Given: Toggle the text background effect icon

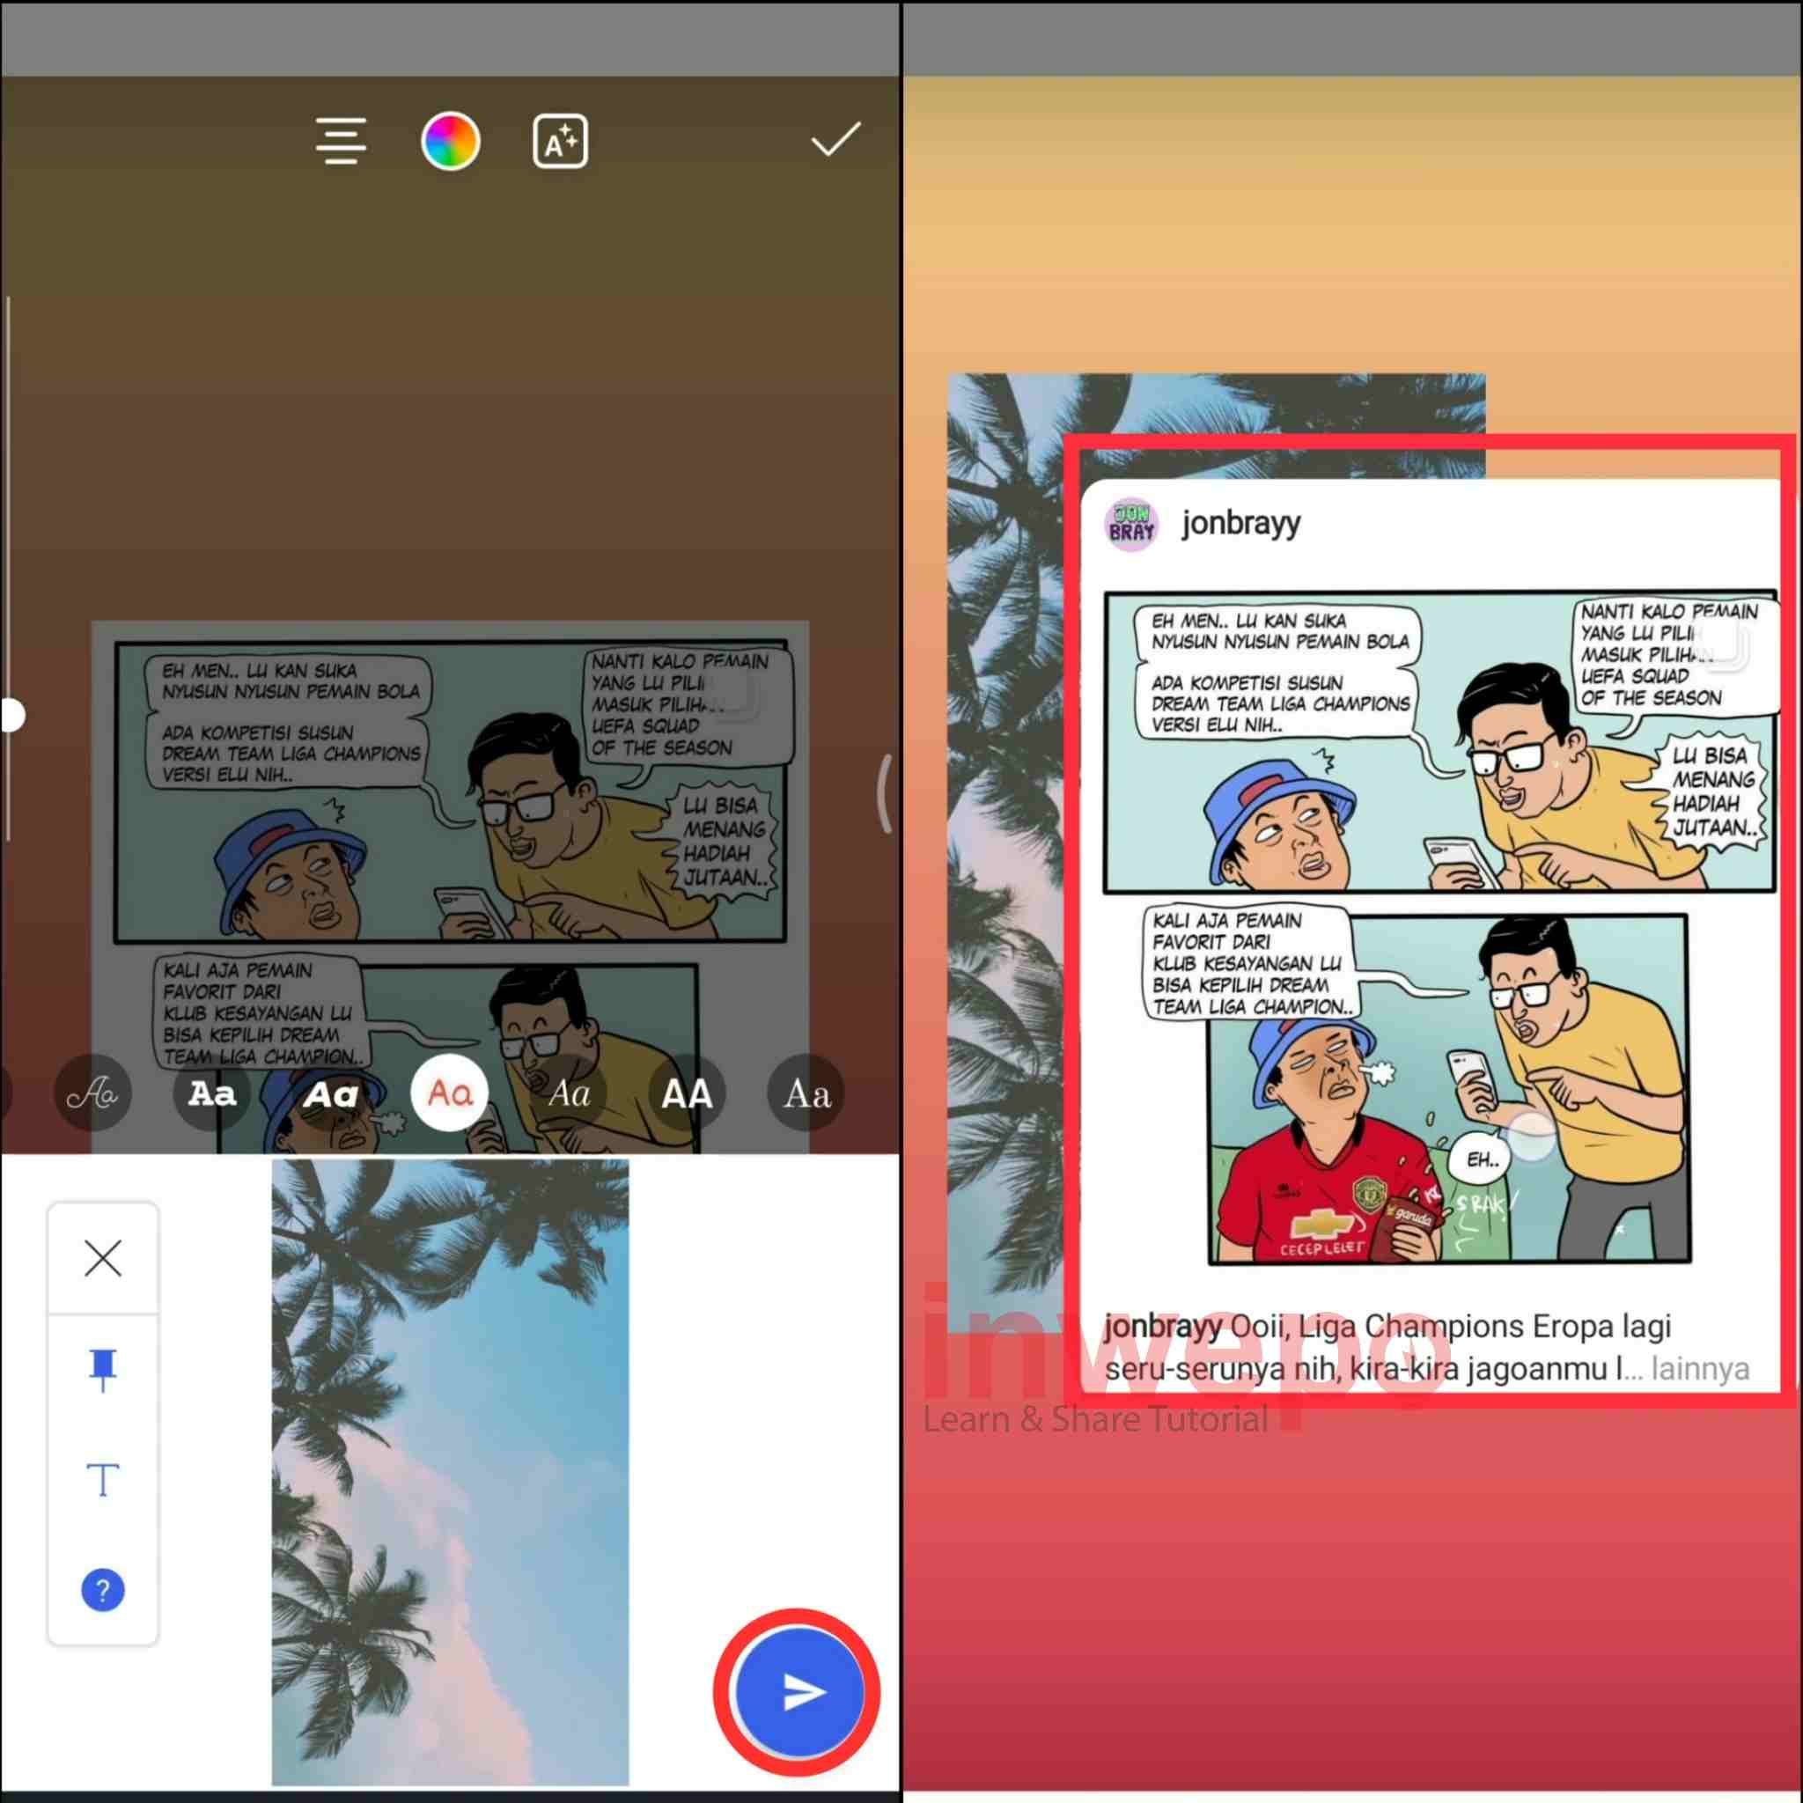Looking at the screenshot, I should point(560,141).
